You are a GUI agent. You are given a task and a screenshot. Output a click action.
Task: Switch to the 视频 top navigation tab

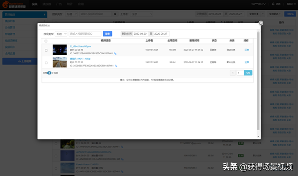pyautogui.click(x=34, y=4)
